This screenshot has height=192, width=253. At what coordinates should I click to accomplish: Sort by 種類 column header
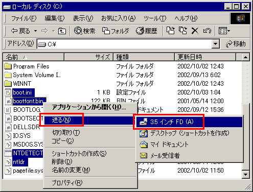click(144, 57)
